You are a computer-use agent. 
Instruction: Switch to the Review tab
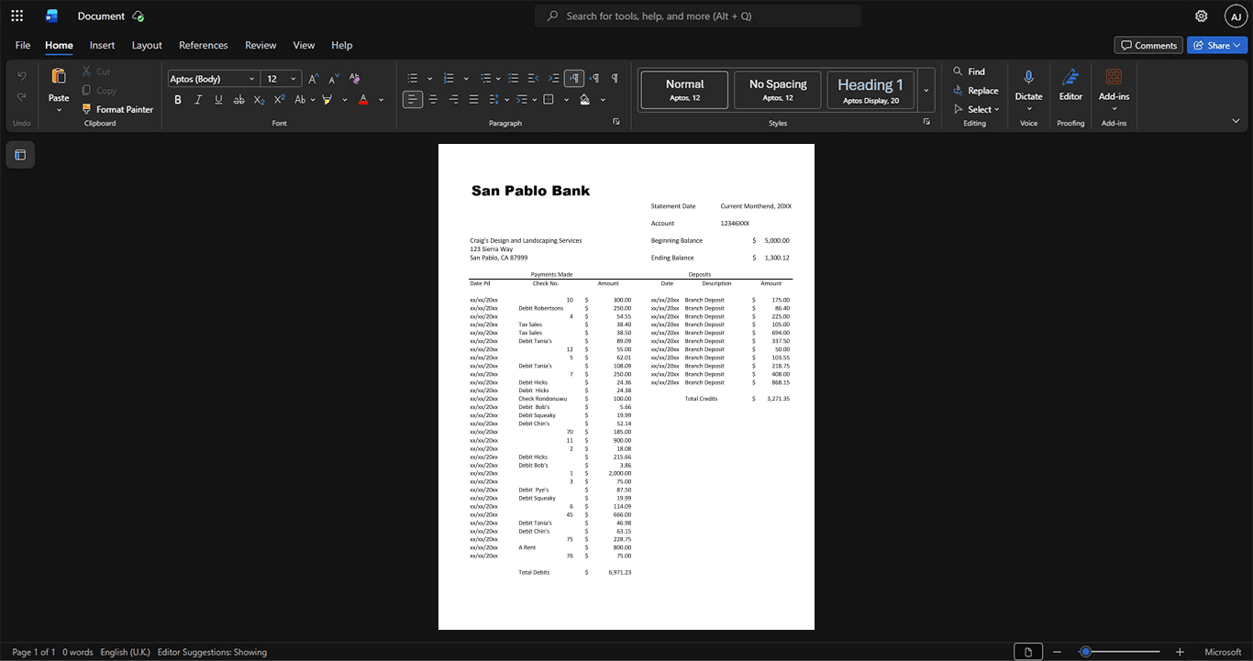(x=261, y=45)
